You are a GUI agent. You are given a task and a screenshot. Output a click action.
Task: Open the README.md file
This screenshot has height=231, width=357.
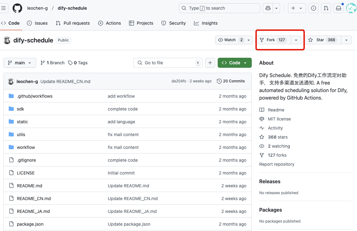[29, 186]
